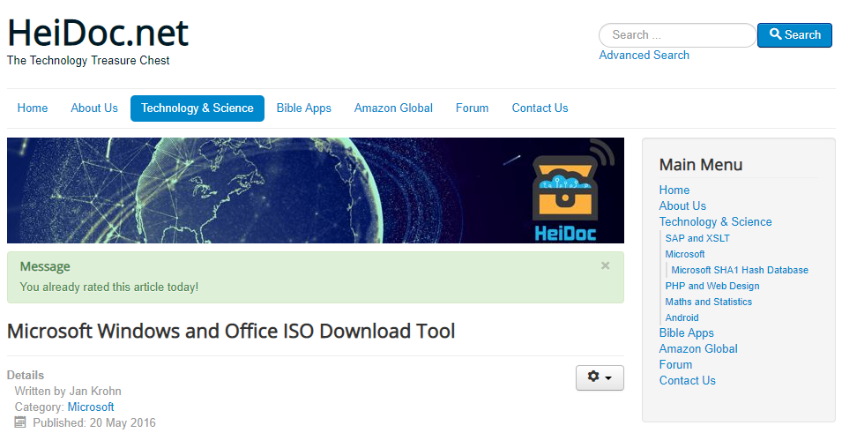Viewport: 842px width, 433px height.
Task: Open Amazon Global in top navigation
Action: click(393, 108)
